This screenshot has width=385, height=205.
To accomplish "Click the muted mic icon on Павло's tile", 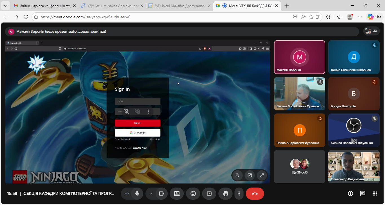I will point(320,119).
